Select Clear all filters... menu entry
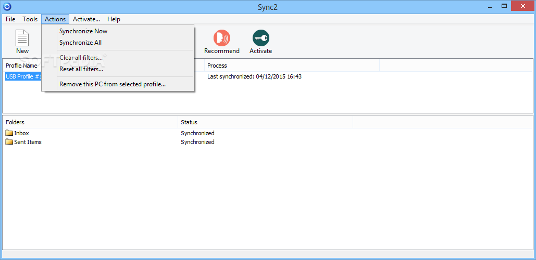Screen dimensions: 536x260 click(81, 57)
